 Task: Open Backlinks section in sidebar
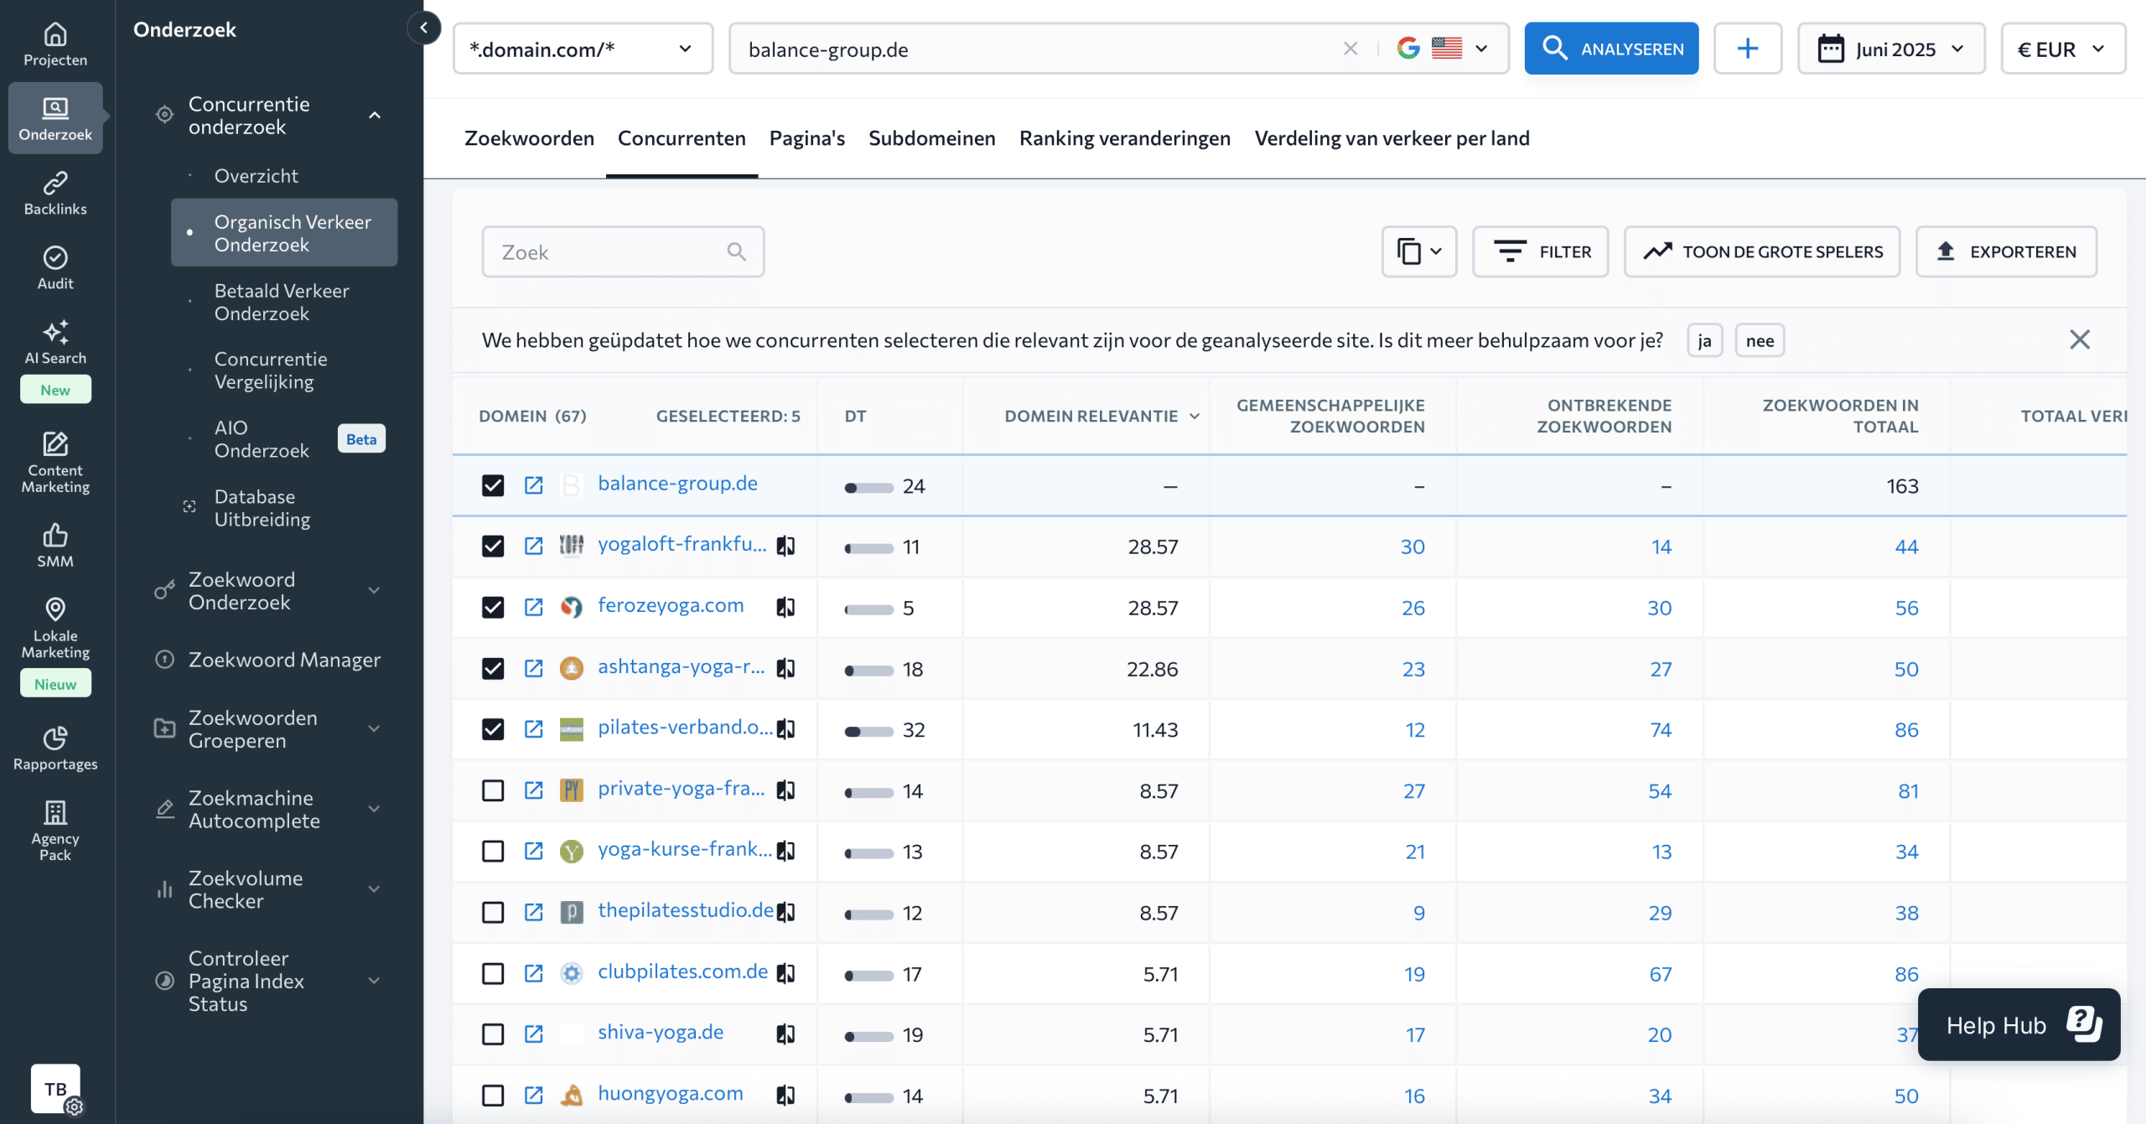[x=55, y=194]
